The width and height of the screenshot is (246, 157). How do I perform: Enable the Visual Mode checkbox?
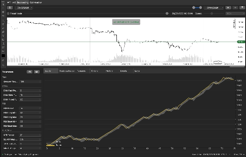pyautogui.click(x=8, y=13)
